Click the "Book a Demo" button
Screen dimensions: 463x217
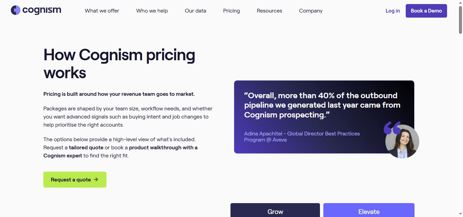[x=426, y=10]
